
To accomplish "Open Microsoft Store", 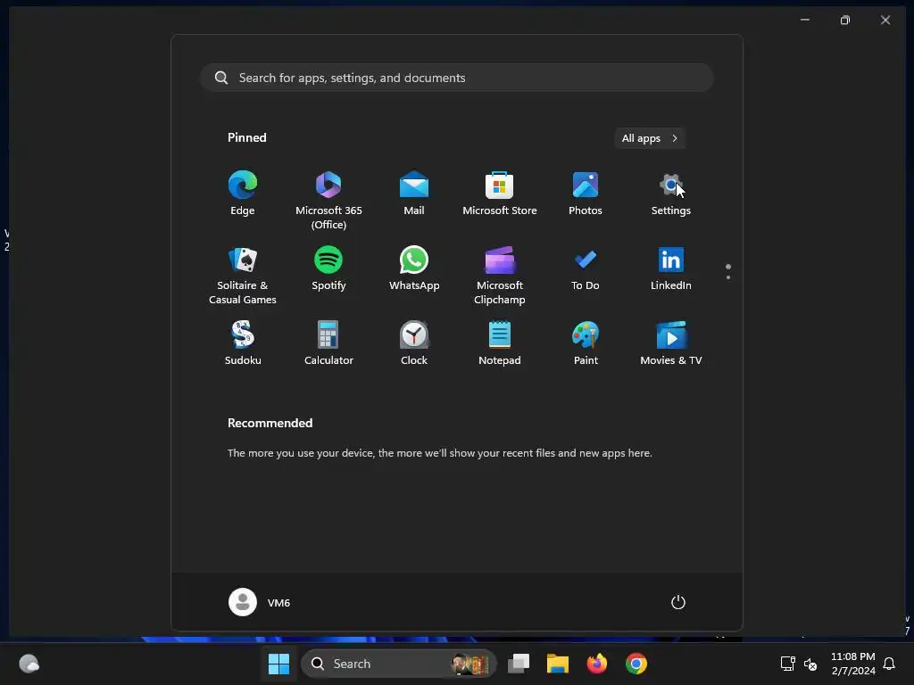I will 500,194.
